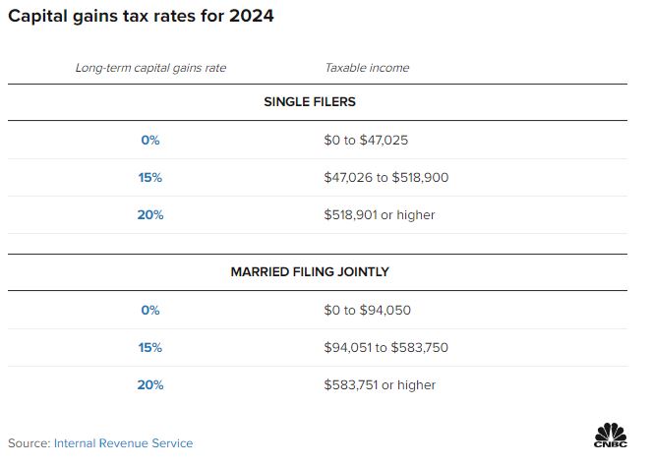This screenshot has width=652, height=465.
Task: Click the CNBC peacock logo
Action: (x=611, y=436)
